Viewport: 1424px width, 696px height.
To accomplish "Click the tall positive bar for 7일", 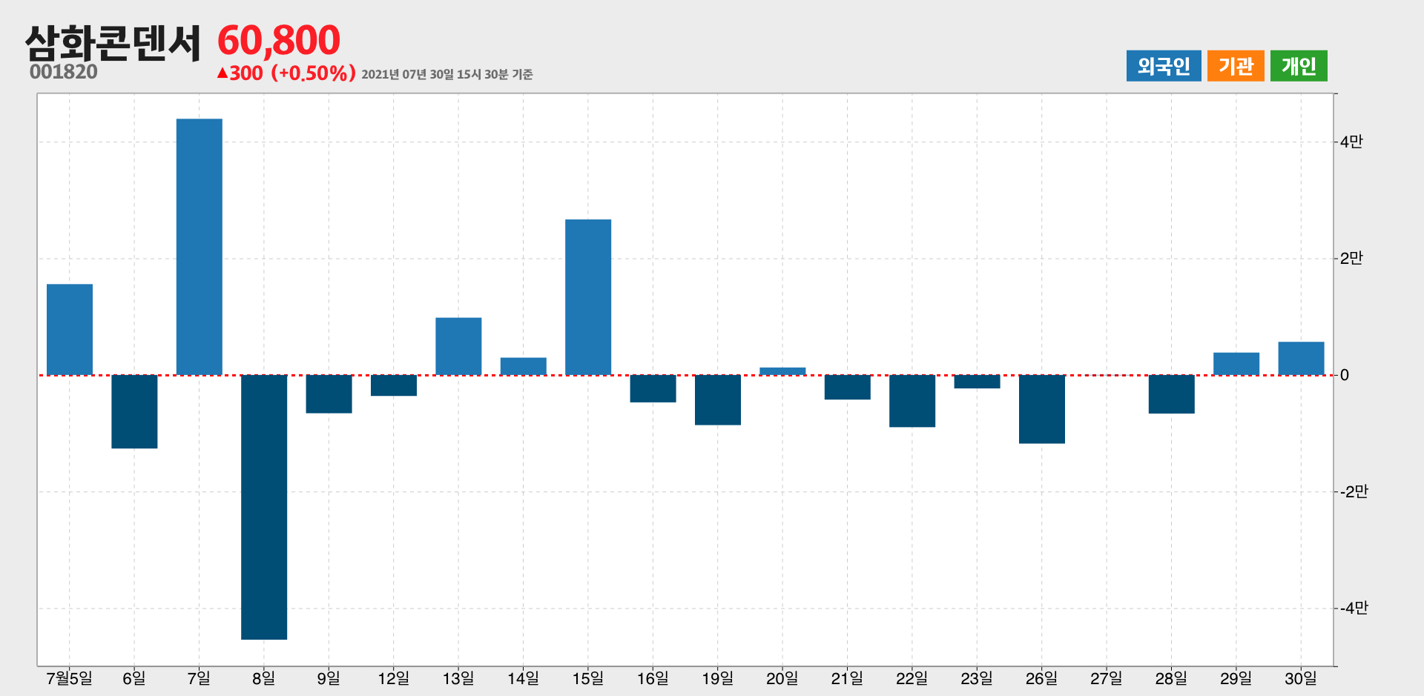I will 200,247.
